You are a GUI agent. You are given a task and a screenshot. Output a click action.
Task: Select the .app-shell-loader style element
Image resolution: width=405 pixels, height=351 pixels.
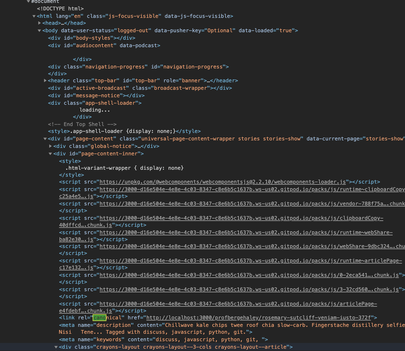(124, 131)
